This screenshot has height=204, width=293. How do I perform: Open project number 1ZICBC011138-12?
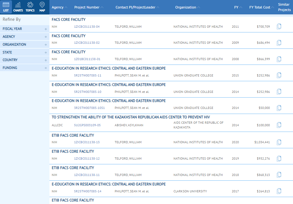pos(87,159)
